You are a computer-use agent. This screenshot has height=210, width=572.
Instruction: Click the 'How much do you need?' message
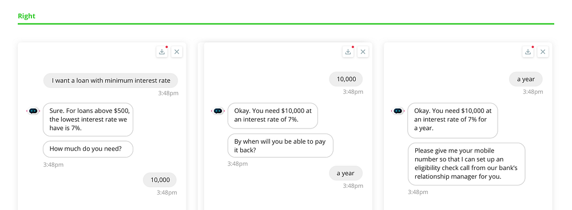tap(88, 149)
